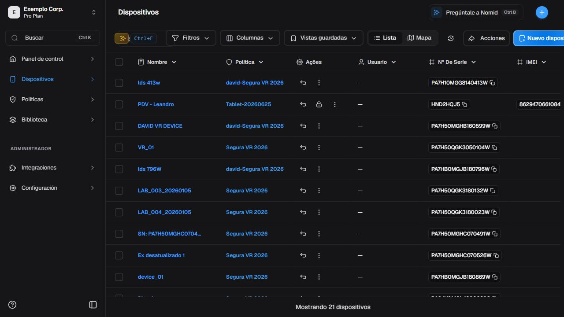Viewport: 564px width, 317px height.
Task: Mark checkbox for LAB_004_20260105
Action: click(119, 212)
